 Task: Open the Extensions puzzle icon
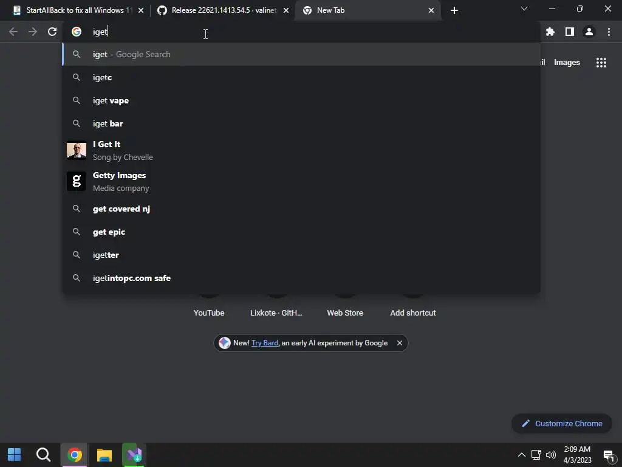pos(550,32)
